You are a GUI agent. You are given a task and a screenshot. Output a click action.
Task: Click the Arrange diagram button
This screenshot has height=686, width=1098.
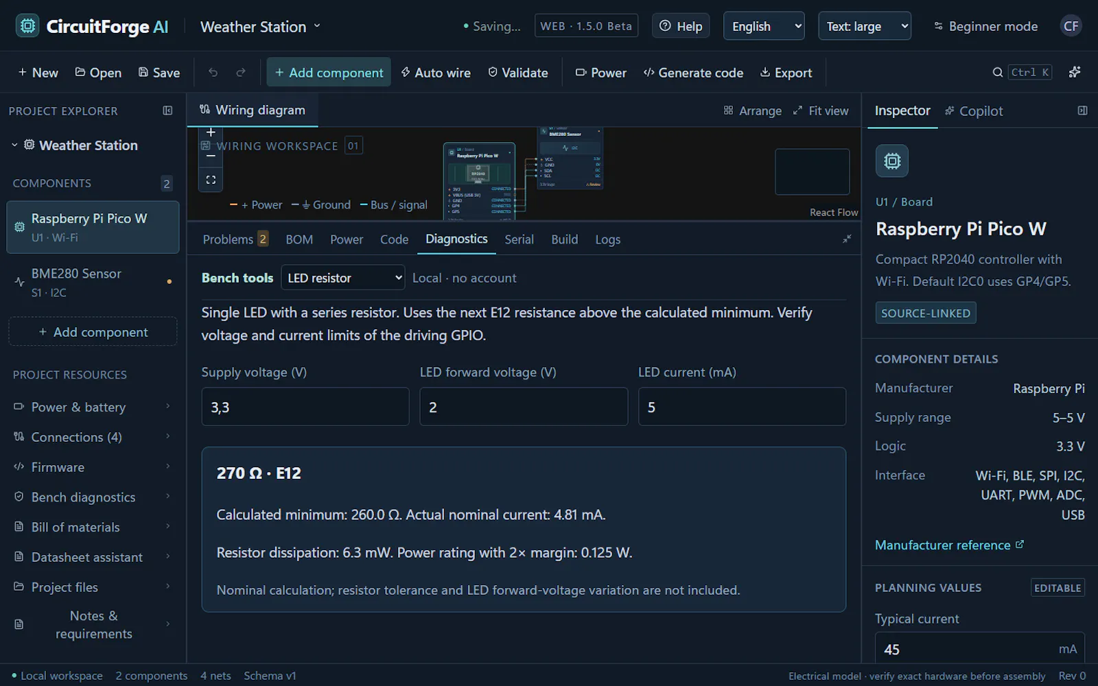click(752, 110)
